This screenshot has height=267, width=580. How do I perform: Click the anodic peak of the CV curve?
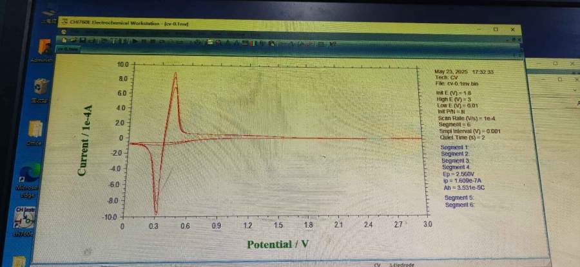176,73
